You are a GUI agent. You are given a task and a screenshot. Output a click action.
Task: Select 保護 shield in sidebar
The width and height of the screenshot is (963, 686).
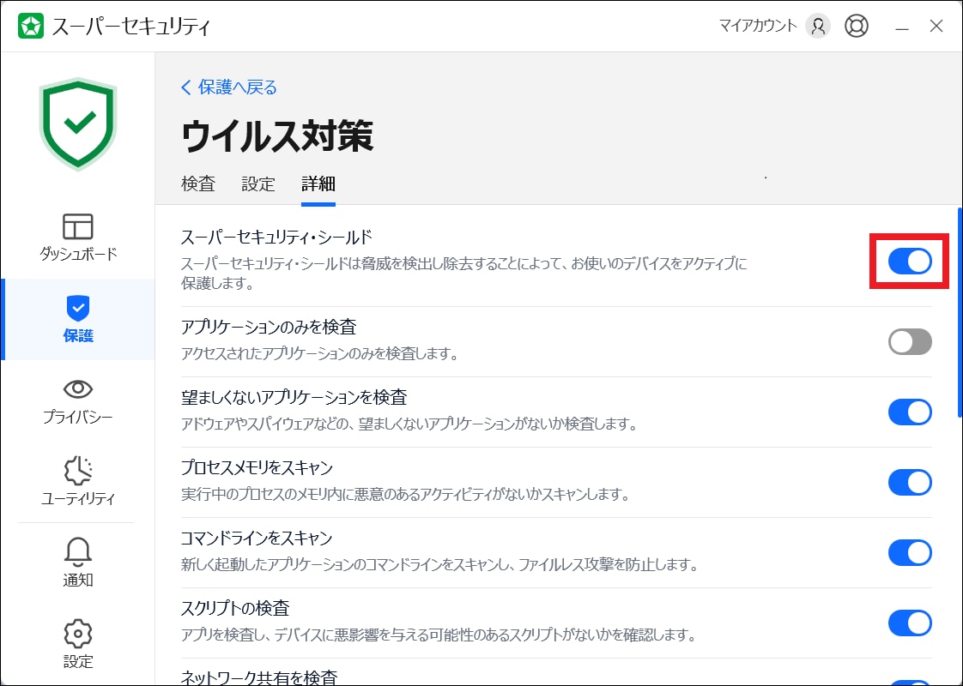pyautogui.click(x=78, y=319)
